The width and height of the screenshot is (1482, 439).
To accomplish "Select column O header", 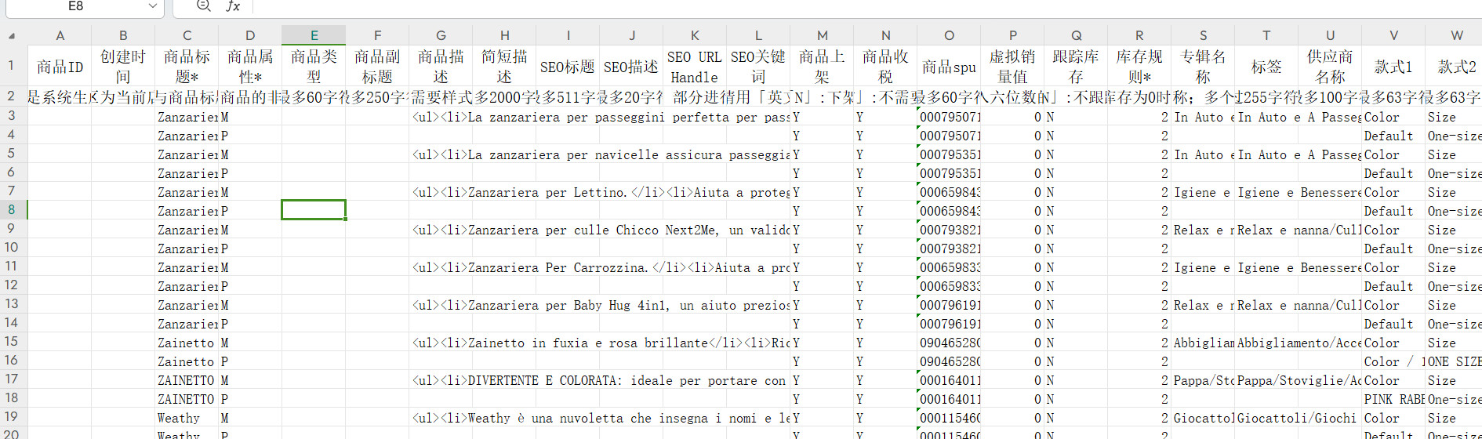I will point(949,35).
